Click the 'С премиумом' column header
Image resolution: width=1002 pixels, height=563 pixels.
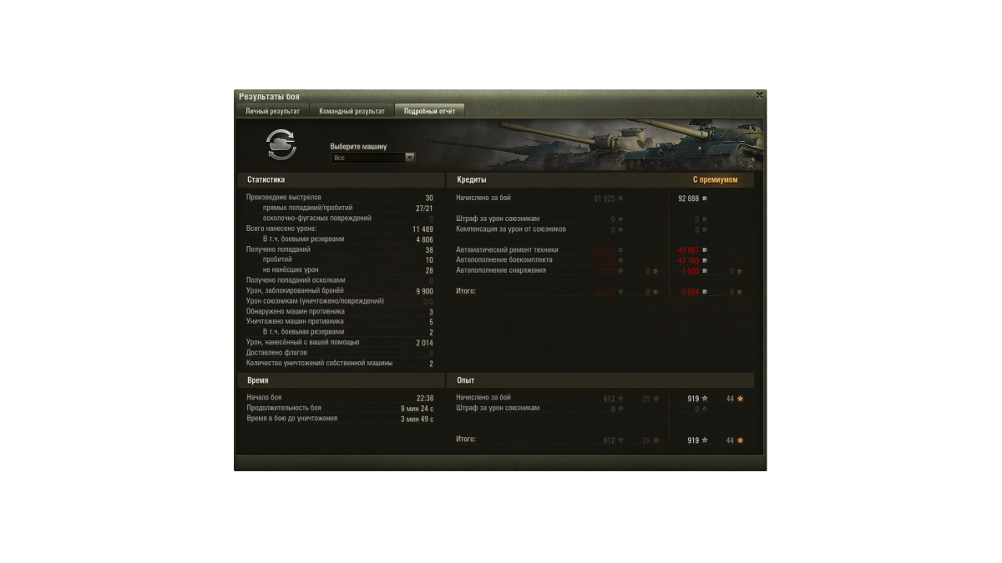[x=715, y=180]
